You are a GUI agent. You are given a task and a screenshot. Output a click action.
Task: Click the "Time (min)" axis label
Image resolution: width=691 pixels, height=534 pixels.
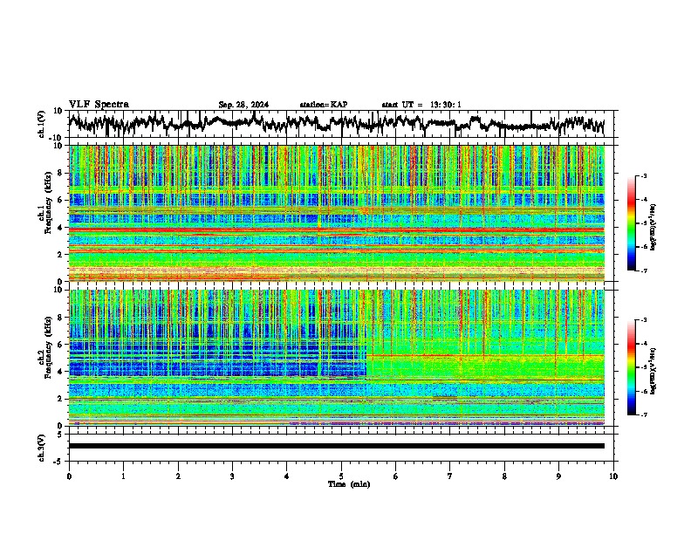coord(349,484)
